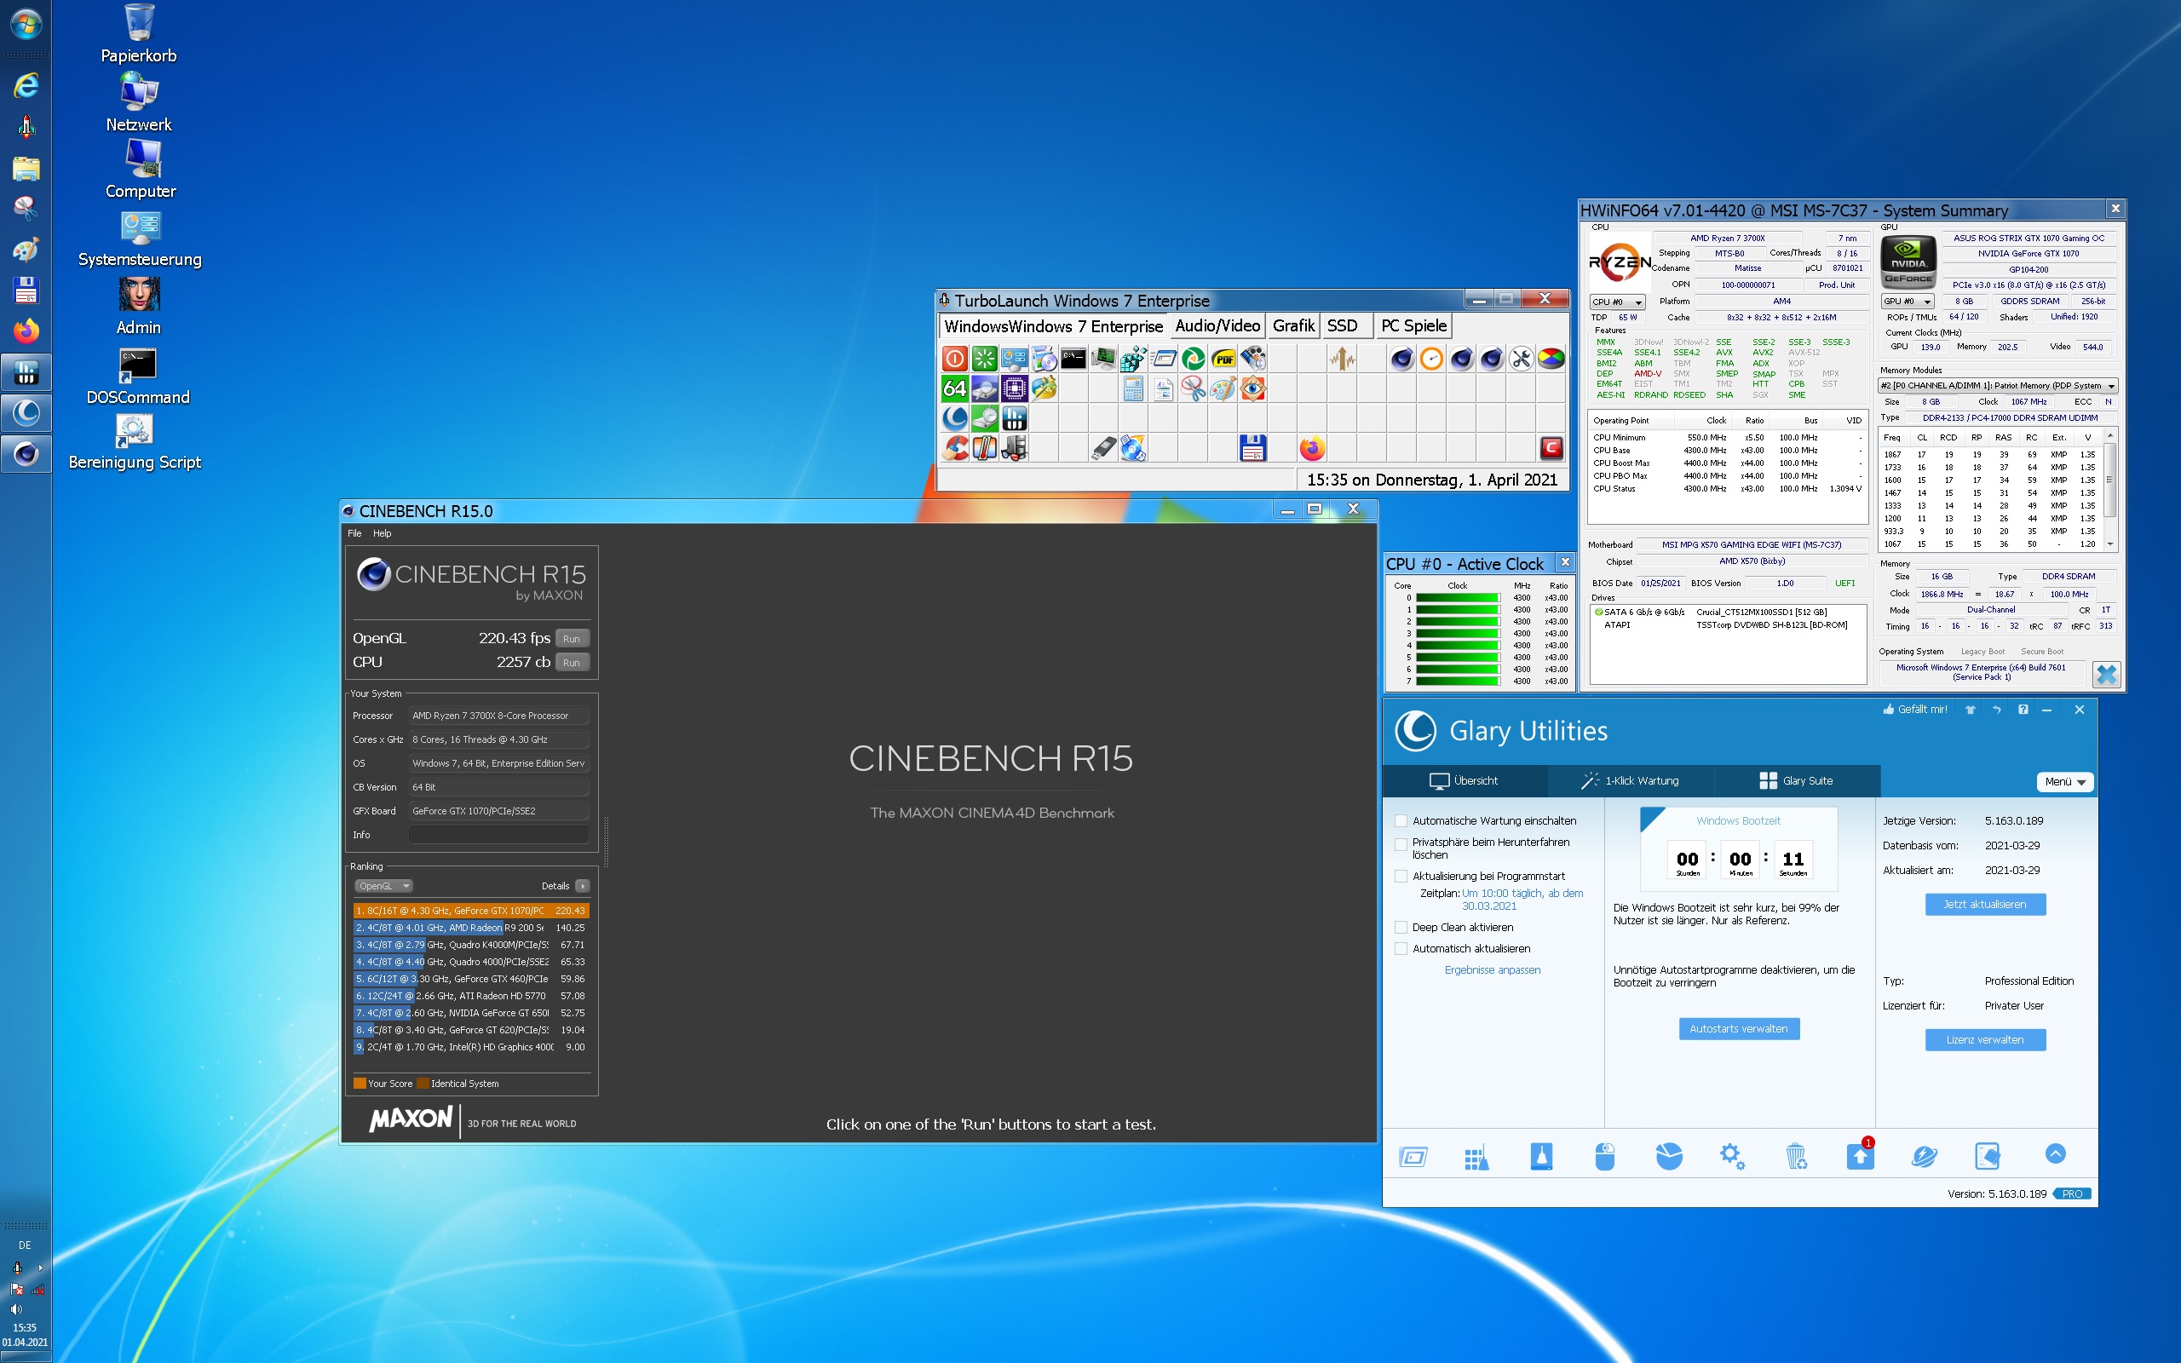Image resolution: width=2181 pixels, height=1363 pixels.
Task: Launch CCleaner icon in TurboLaunch grid
Action: click(x=955, y=448)
